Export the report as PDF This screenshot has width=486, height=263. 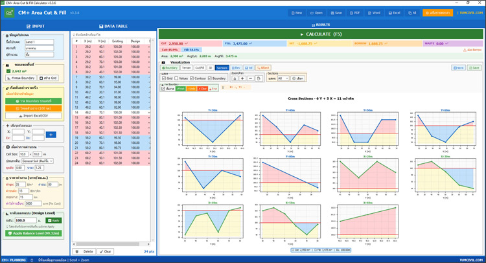click(354, 12)
